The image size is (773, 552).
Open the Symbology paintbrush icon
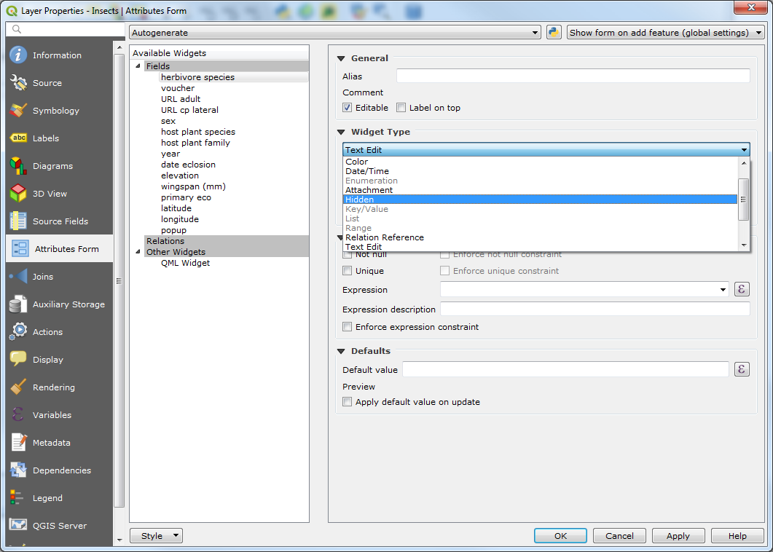click(18, 111)
